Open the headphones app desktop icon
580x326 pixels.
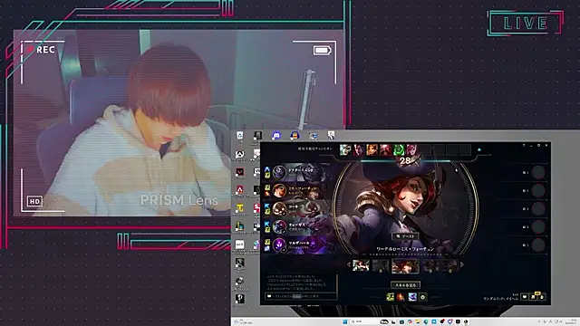coord(295,136)
